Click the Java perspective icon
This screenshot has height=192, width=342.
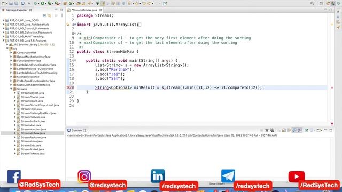[333, 3]
